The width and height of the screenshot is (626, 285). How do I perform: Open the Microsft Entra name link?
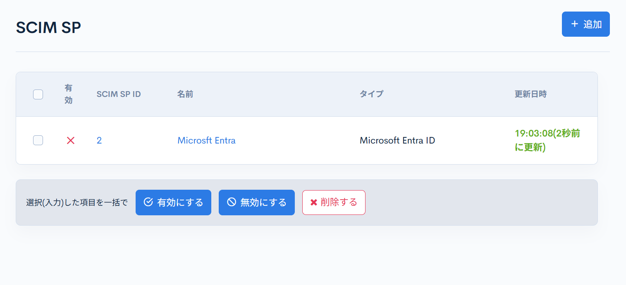click(206, 140)
